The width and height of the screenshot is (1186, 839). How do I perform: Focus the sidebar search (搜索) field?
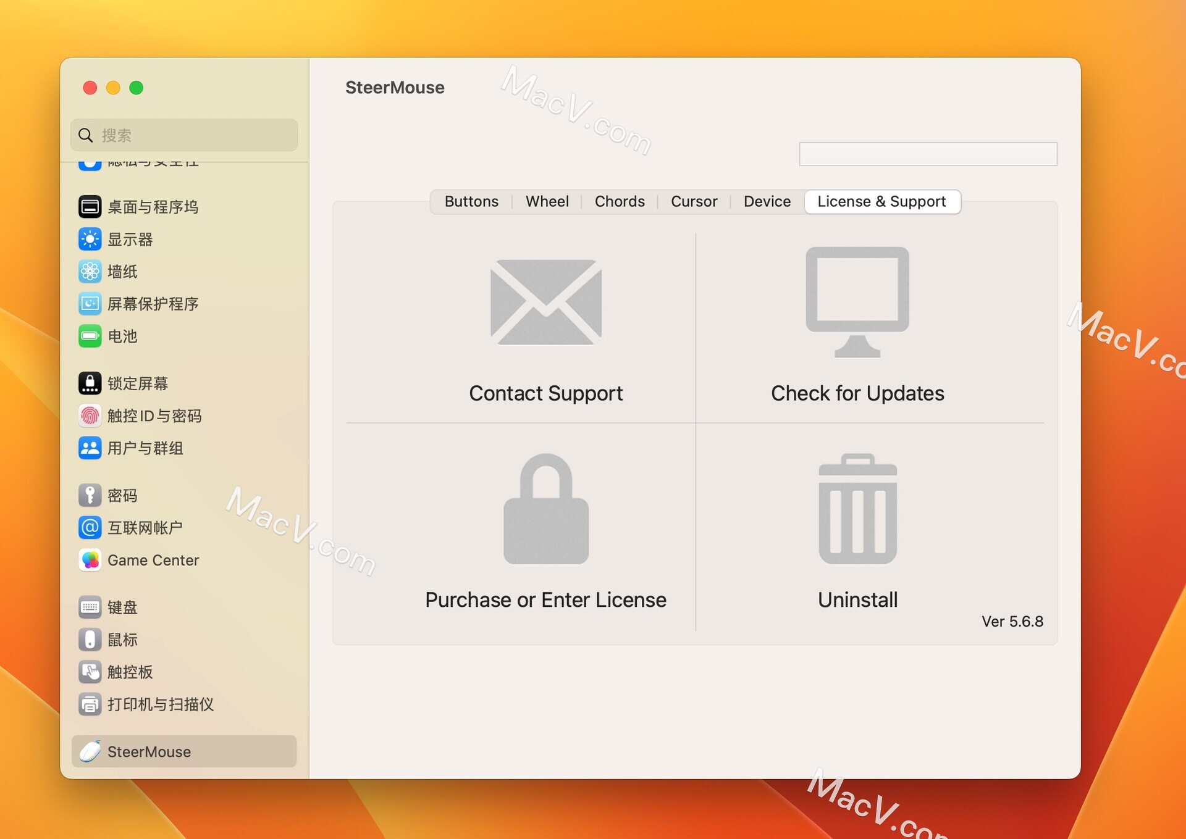coord(184,135)
